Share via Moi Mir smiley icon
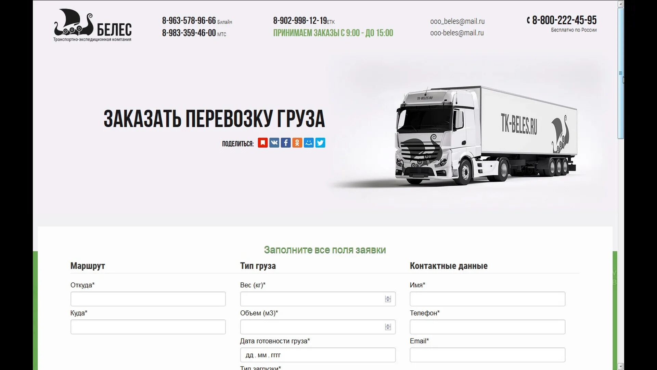657x370 pixels. pyautogui.click(x=309, y=143)
